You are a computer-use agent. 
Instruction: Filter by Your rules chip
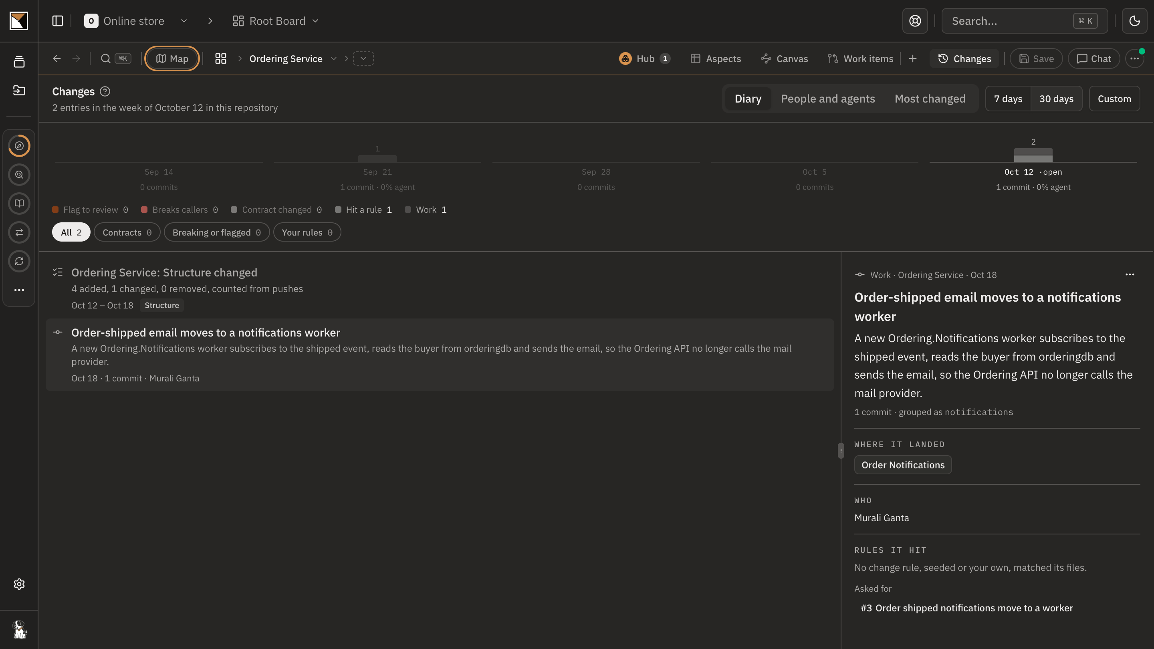coord(307,232)
